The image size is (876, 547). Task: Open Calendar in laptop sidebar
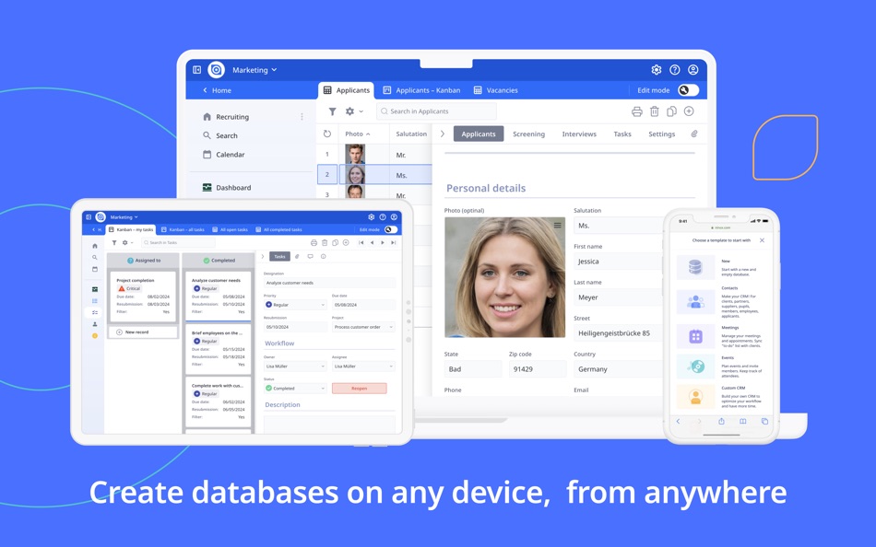point(224,155)
